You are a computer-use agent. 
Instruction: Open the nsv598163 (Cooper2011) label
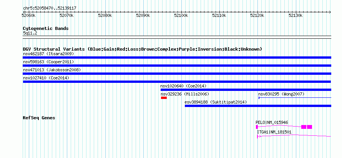pyautogui.click(x=48, y=62)
